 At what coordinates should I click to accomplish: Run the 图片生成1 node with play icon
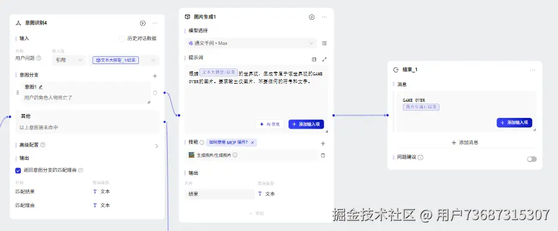[x=312, y=17]
